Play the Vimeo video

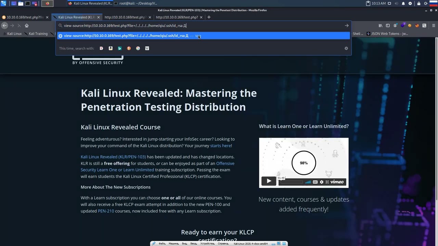click(269, 181)
